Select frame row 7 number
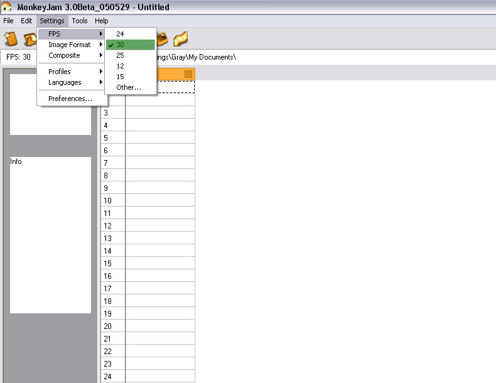This screenshot has width=496, height=383. (x=113, y=163)
